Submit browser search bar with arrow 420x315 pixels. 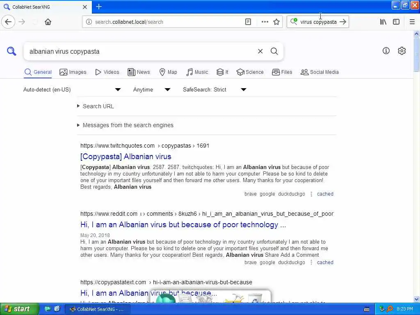[343, 22]
